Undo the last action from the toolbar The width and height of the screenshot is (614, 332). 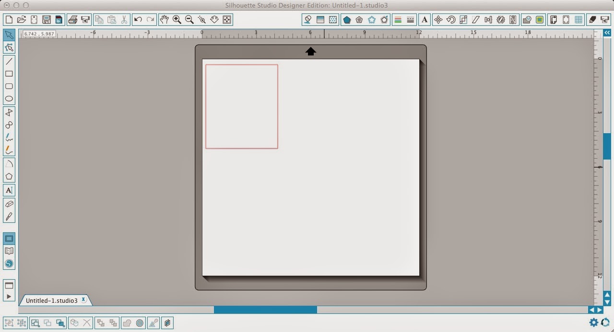coord(138,20)
